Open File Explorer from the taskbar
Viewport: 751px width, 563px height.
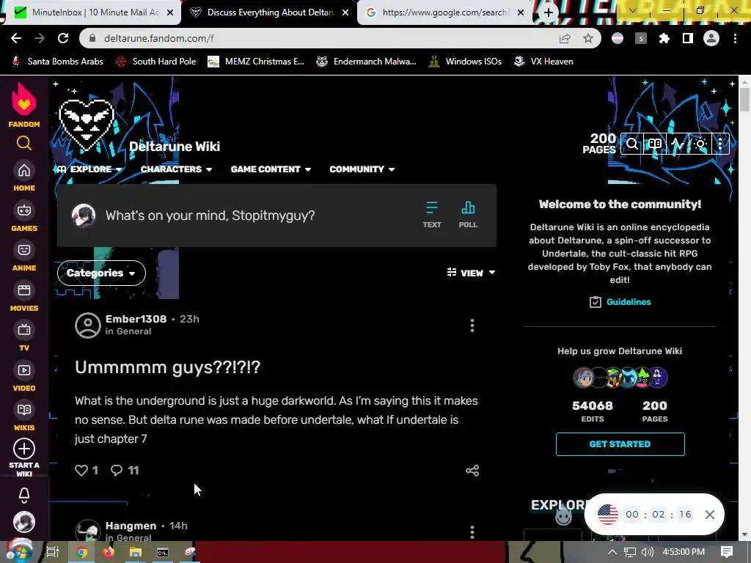136,552
